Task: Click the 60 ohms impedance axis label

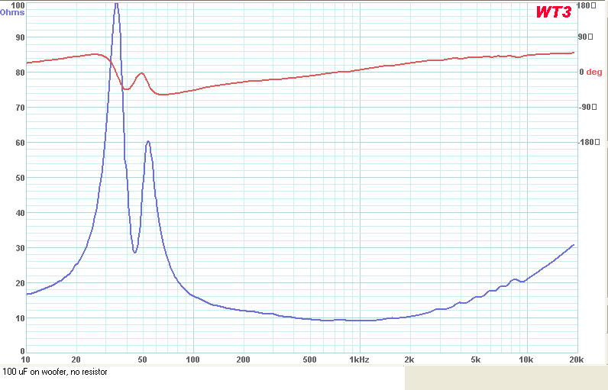Action: click(x=20, y=143)
